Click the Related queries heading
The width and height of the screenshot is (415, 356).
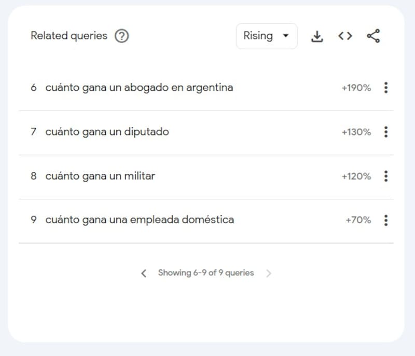[x=69, y=36]
